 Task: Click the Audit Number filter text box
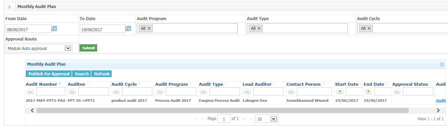(51, 91)
